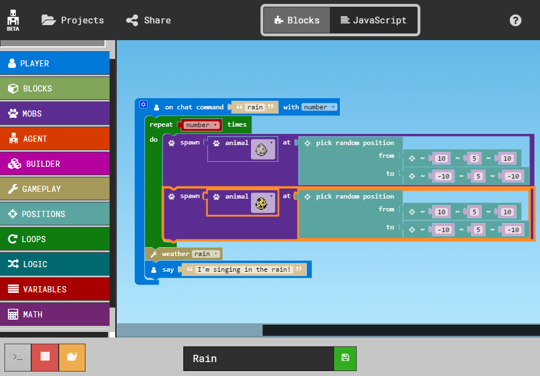Click the Builder category icon
The width and height of the screenshot is (540, 376).
click(15, 163)
